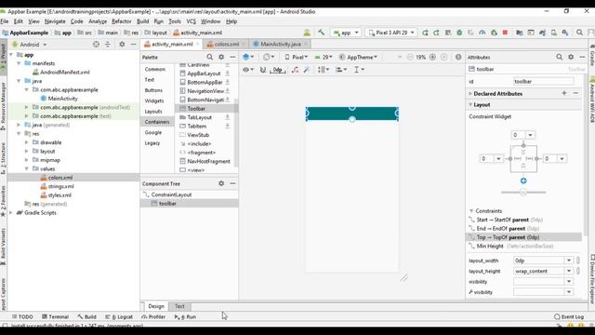This screenshot has height=335, width=595.
Task: Zoom in with the plus icon
Action: 432,57
